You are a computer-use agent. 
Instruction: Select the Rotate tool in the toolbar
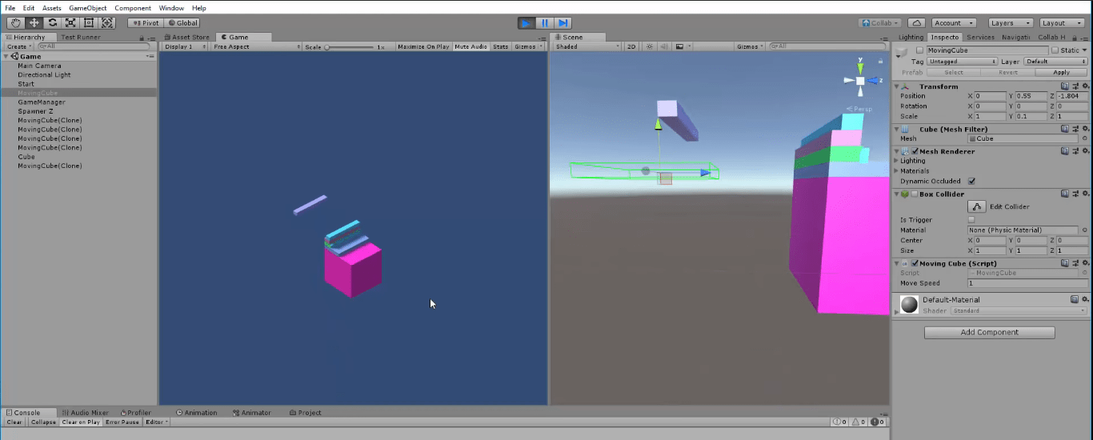(x=53, y=23)
